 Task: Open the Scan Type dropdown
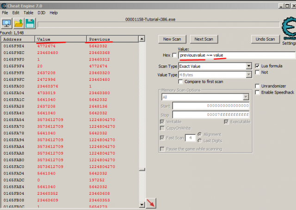pos(249,66)
